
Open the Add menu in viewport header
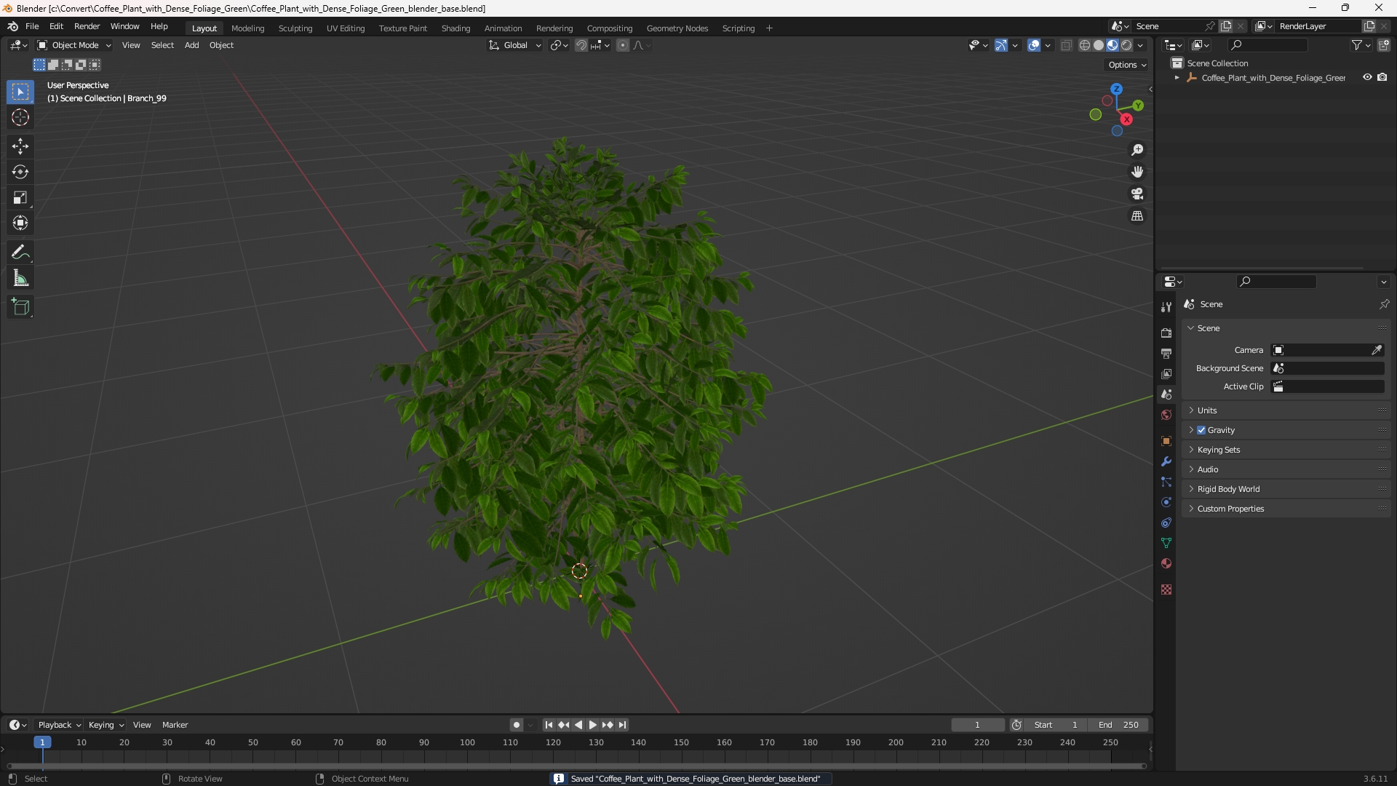[191, 45]
